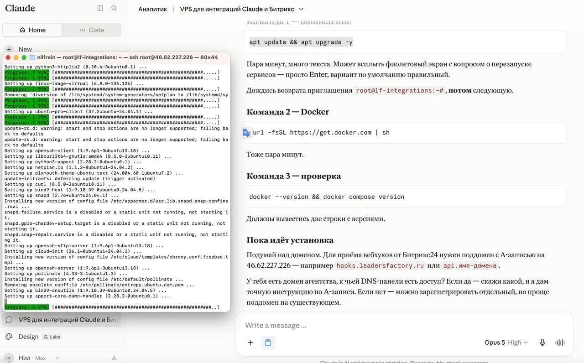Select the VPS для интеграций chat in sidebar
The width and height of the screenshot is (584, 363).
point(62,320)
